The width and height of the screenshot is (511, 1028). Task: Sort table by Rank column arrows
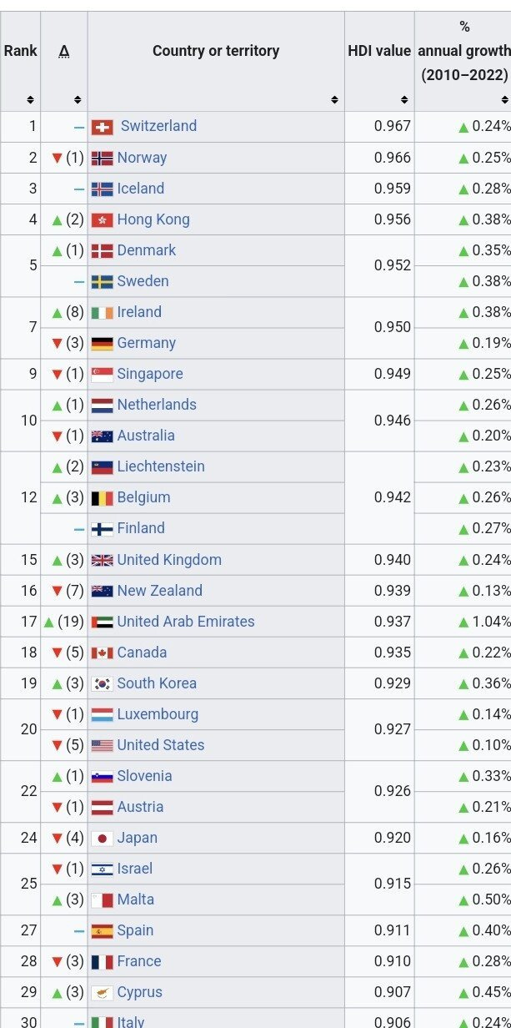tap(30, 100)
